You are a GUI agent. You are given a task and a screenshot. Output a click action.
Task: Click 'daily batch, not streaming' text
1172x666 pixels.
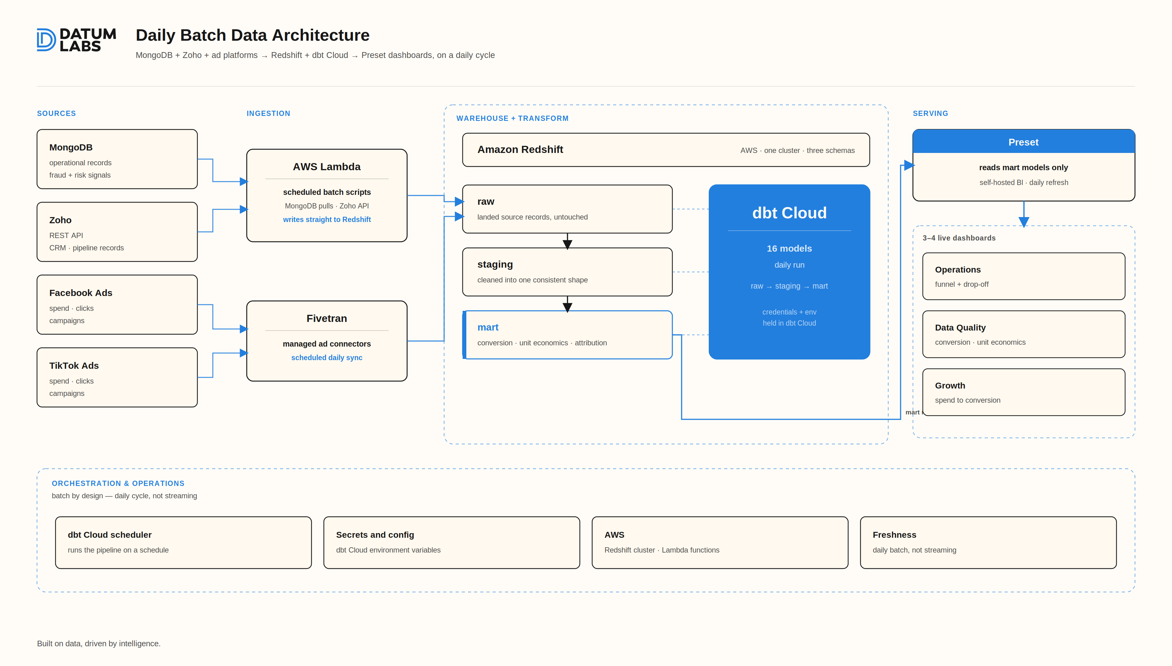point(914,550)
